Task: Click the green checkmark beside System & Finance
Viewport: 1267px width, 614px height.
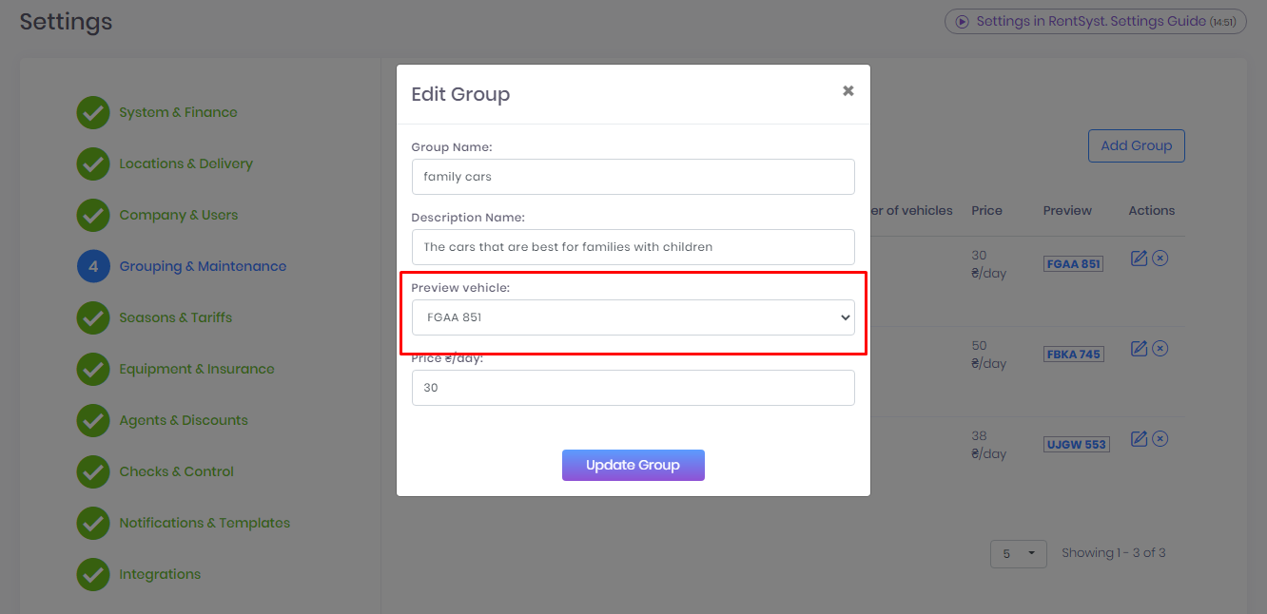Action: point(93,113)
